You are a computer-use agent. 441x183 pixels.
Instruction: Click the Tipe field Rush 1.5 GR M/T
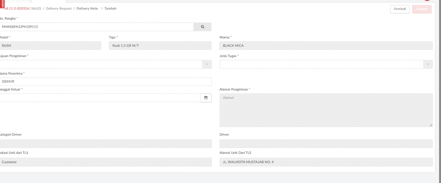160,46
